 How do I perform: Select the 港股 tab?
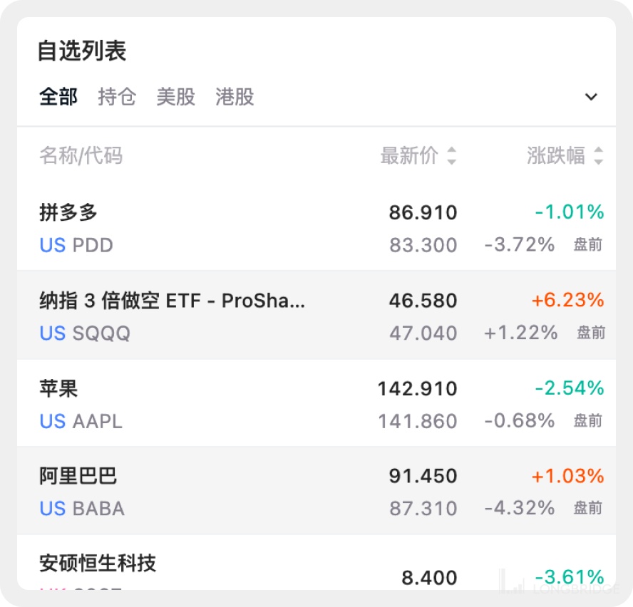[x=235, y=97]
